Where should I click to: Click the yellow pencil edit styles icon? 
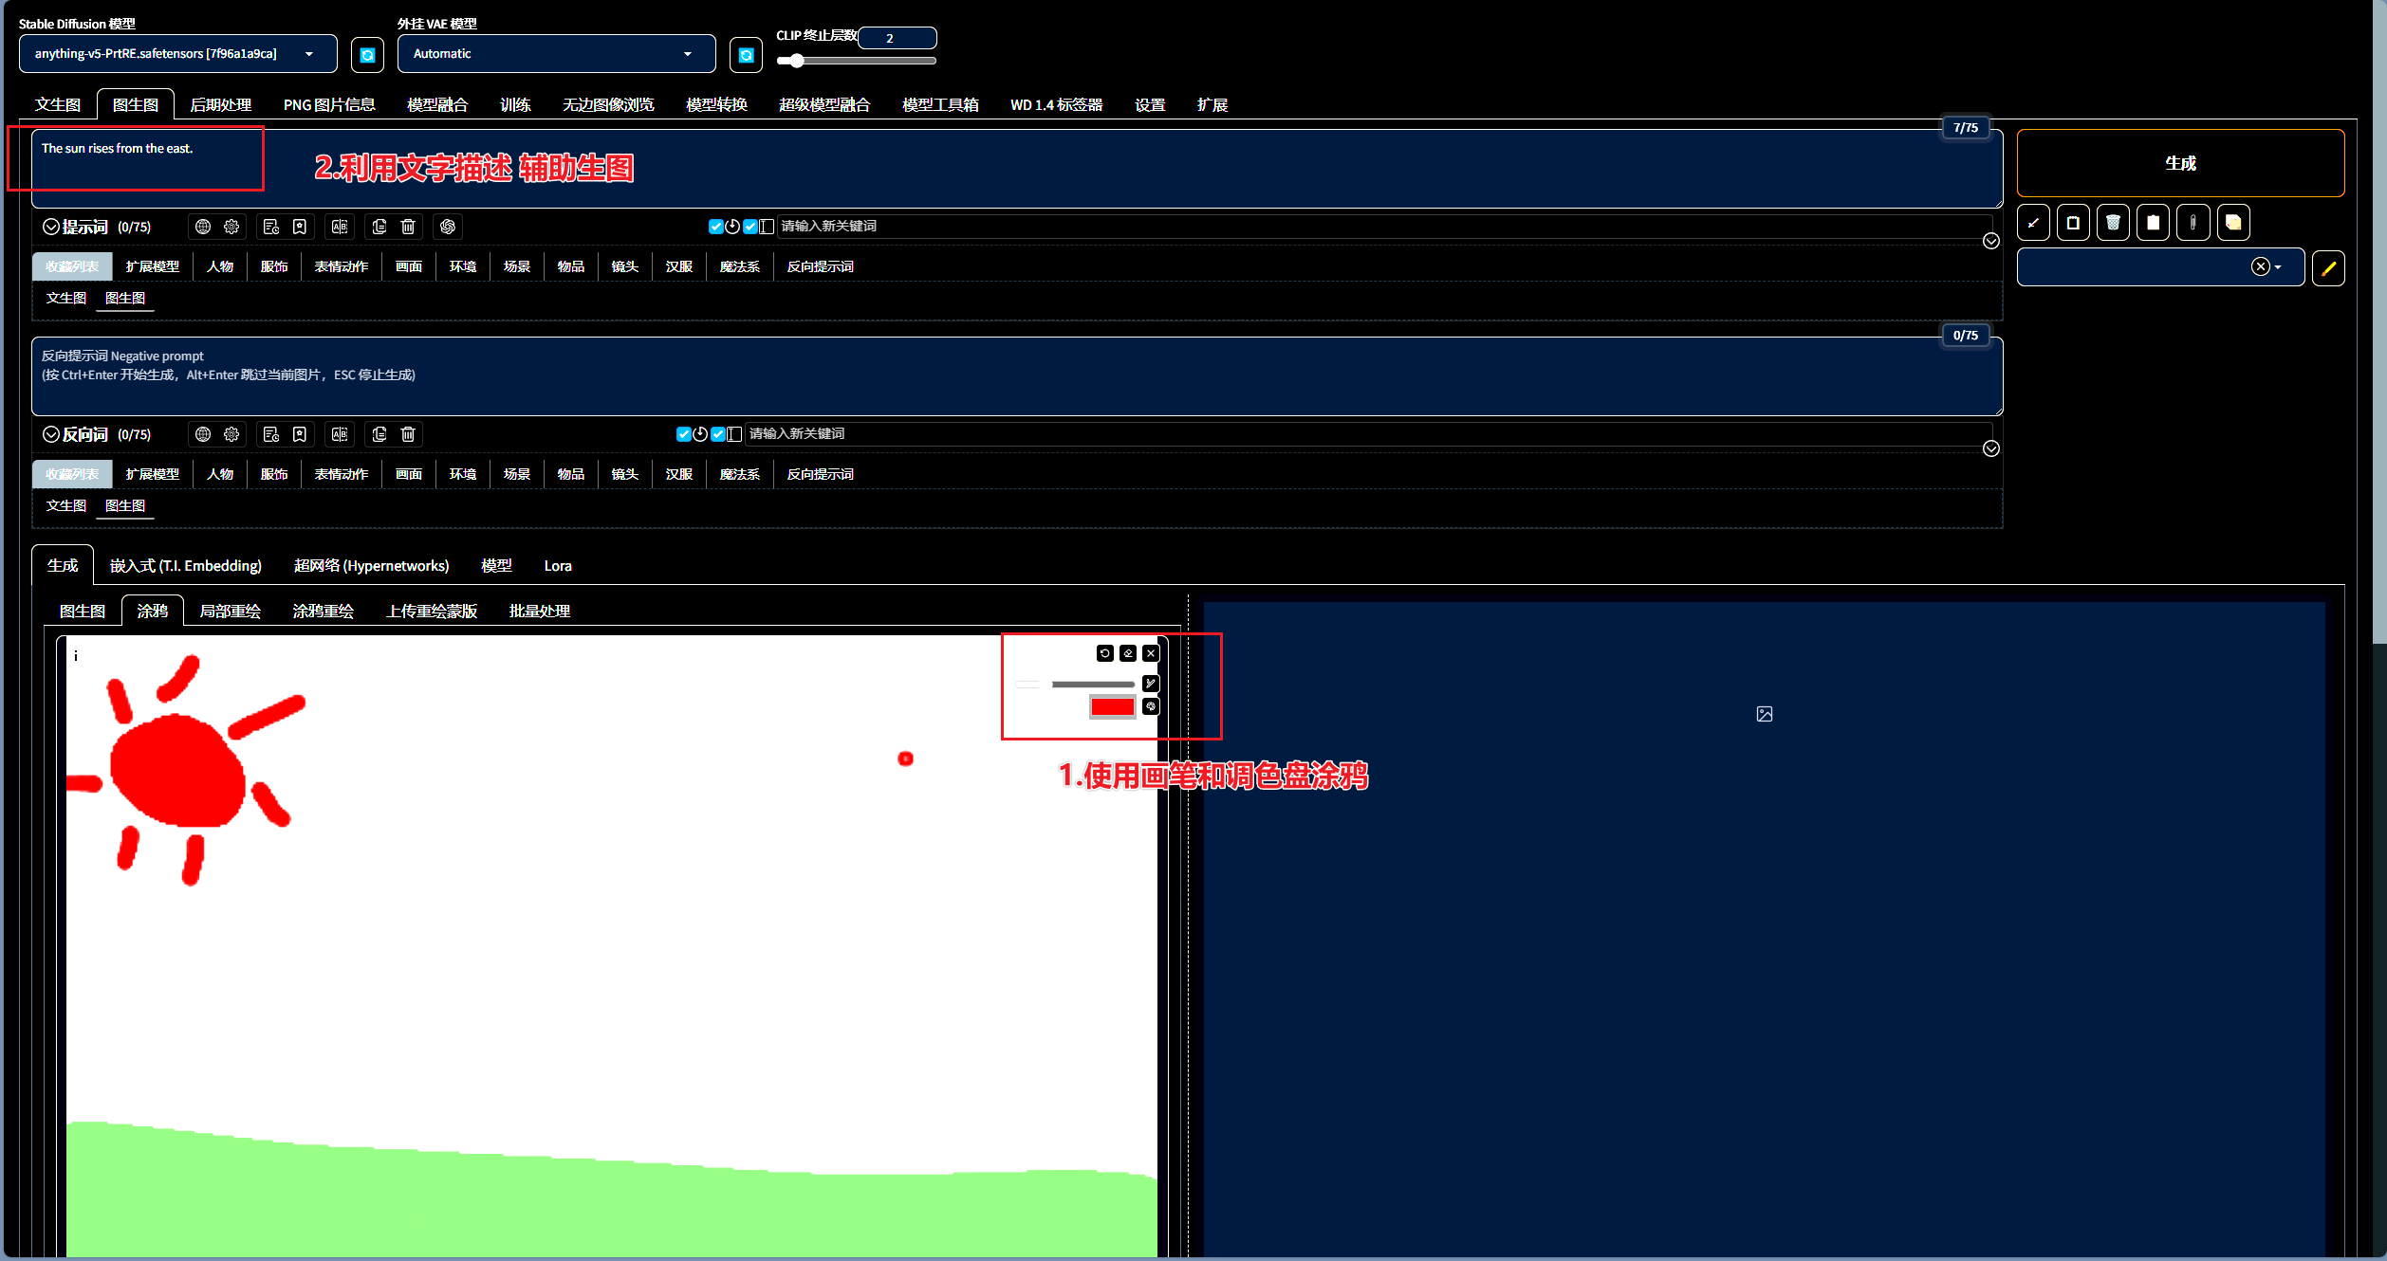tap(2328, 267)
